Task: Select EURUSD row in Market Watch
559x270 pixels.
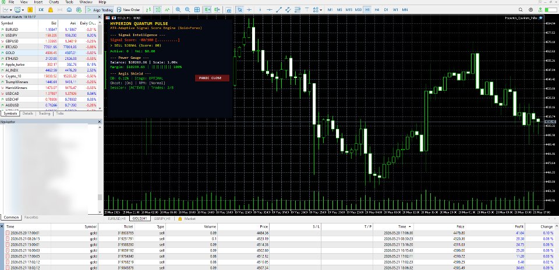Action: [49, 29]
